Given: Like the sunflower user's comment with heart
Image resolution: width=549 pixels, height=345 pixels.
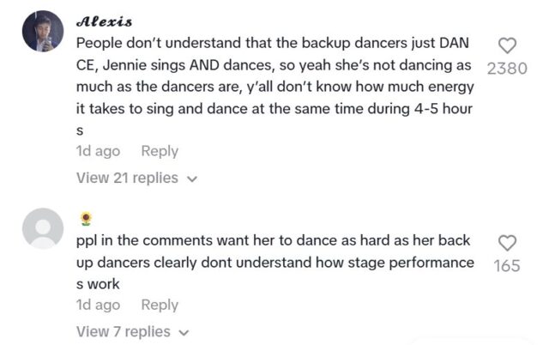Looking at the screenshot, I should click(507, 243).
